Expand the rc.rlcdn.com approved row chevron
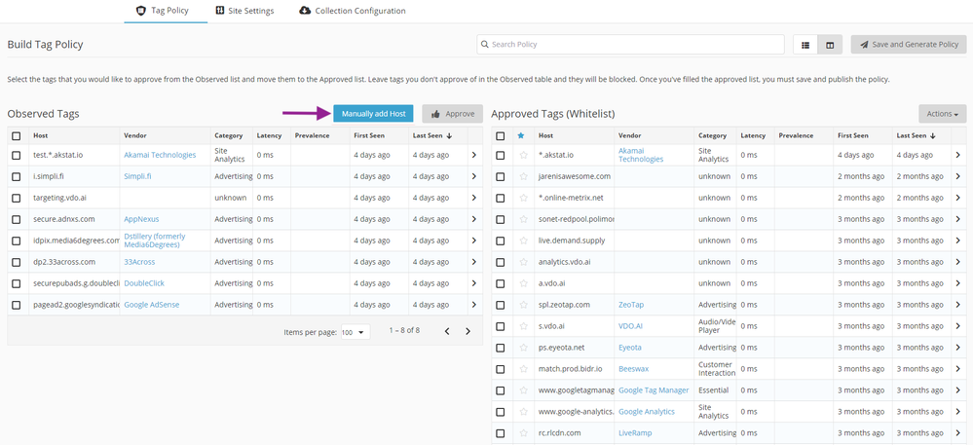 pos(958,432)
